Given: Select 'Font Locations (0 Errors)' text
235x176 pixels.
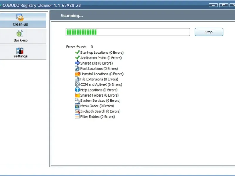Looking at the screenshot, I should click(x=99, y=69).
